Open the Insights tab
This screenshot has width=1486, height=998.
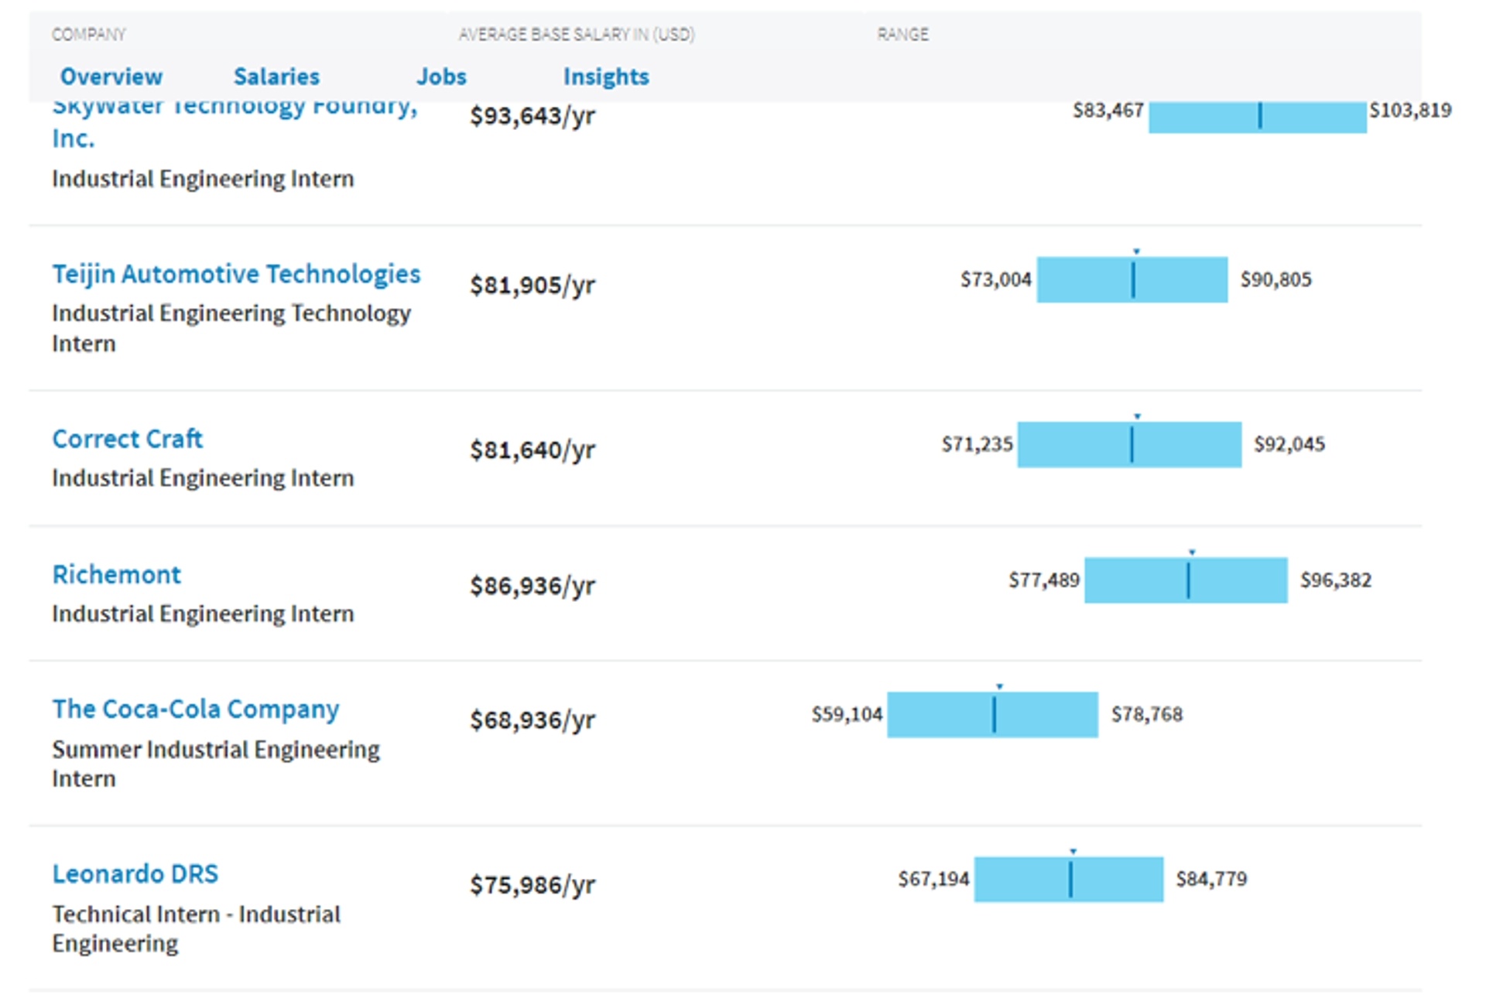tap(606, 77)
